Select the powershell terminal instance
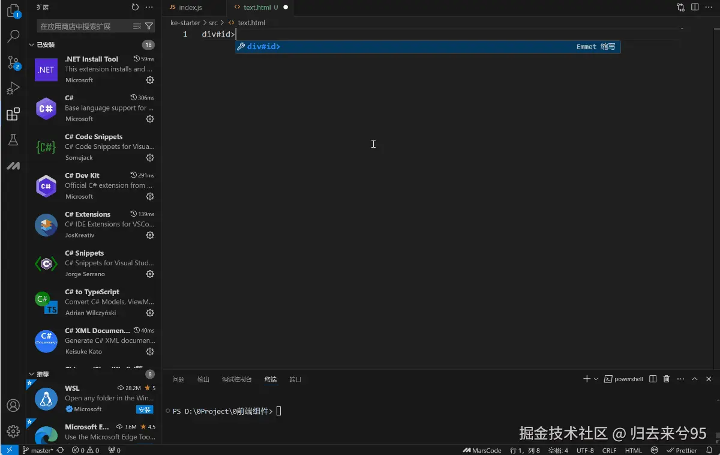 (623, 379)
